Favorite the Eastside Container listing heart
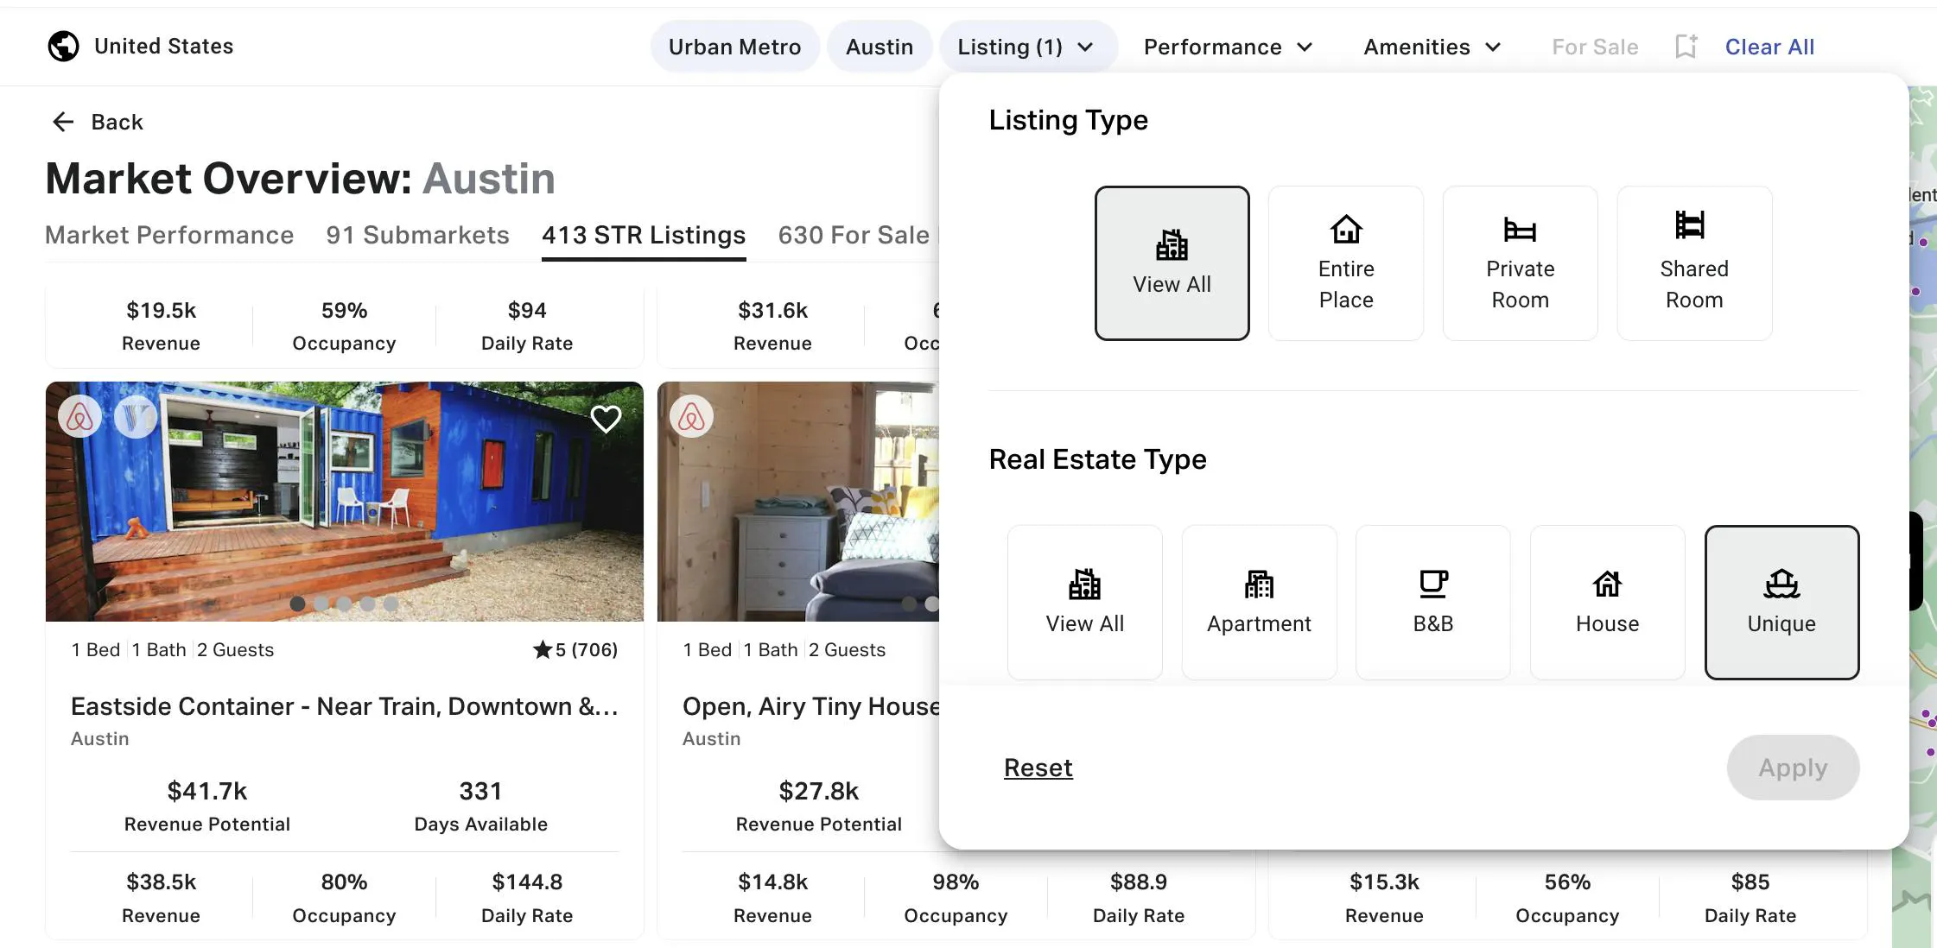 pos(606,419)
